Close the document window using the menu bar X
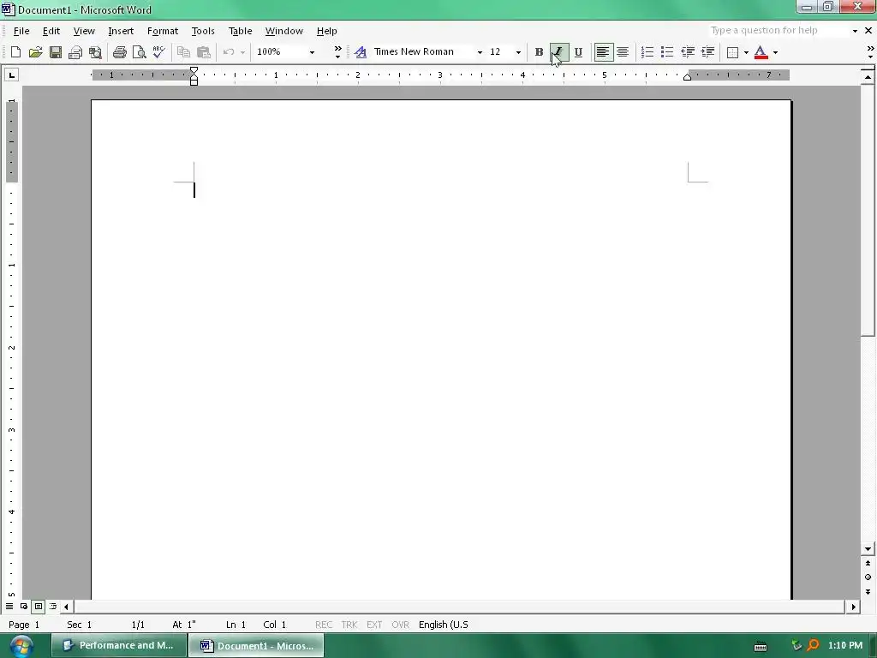Viewport: 877px width, 658px height. pyautogui.click(x=868, y=30)
